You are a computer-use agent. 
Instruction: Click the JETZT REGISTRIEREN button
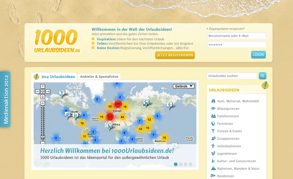[x=175, y=55]
